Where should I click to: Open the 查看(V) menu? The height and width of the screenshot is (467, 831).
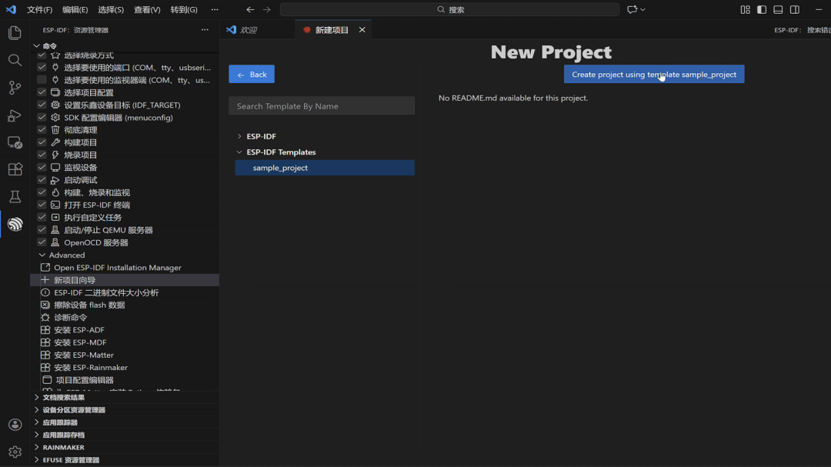click(x=147, y=9)
